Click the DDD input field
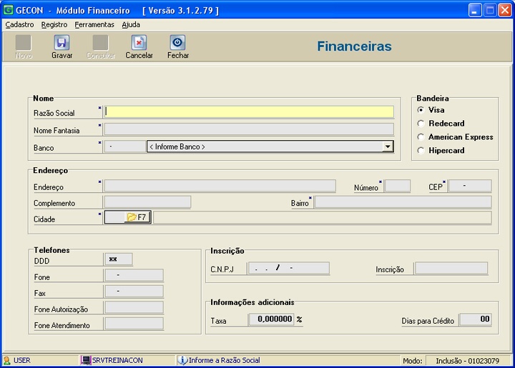Viewport: 515px width, 368px height. [x=119, y=259]
